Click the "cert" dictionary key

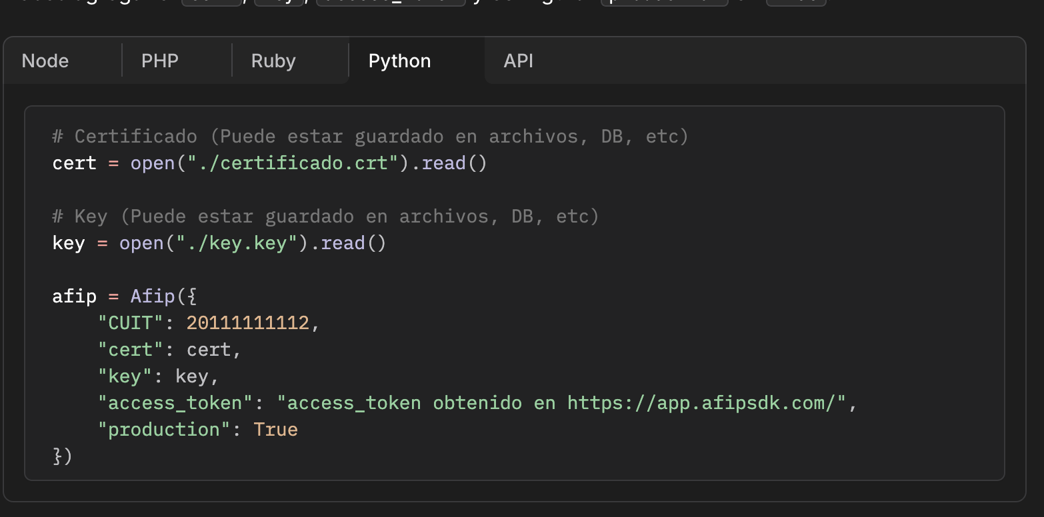point(131,350)
